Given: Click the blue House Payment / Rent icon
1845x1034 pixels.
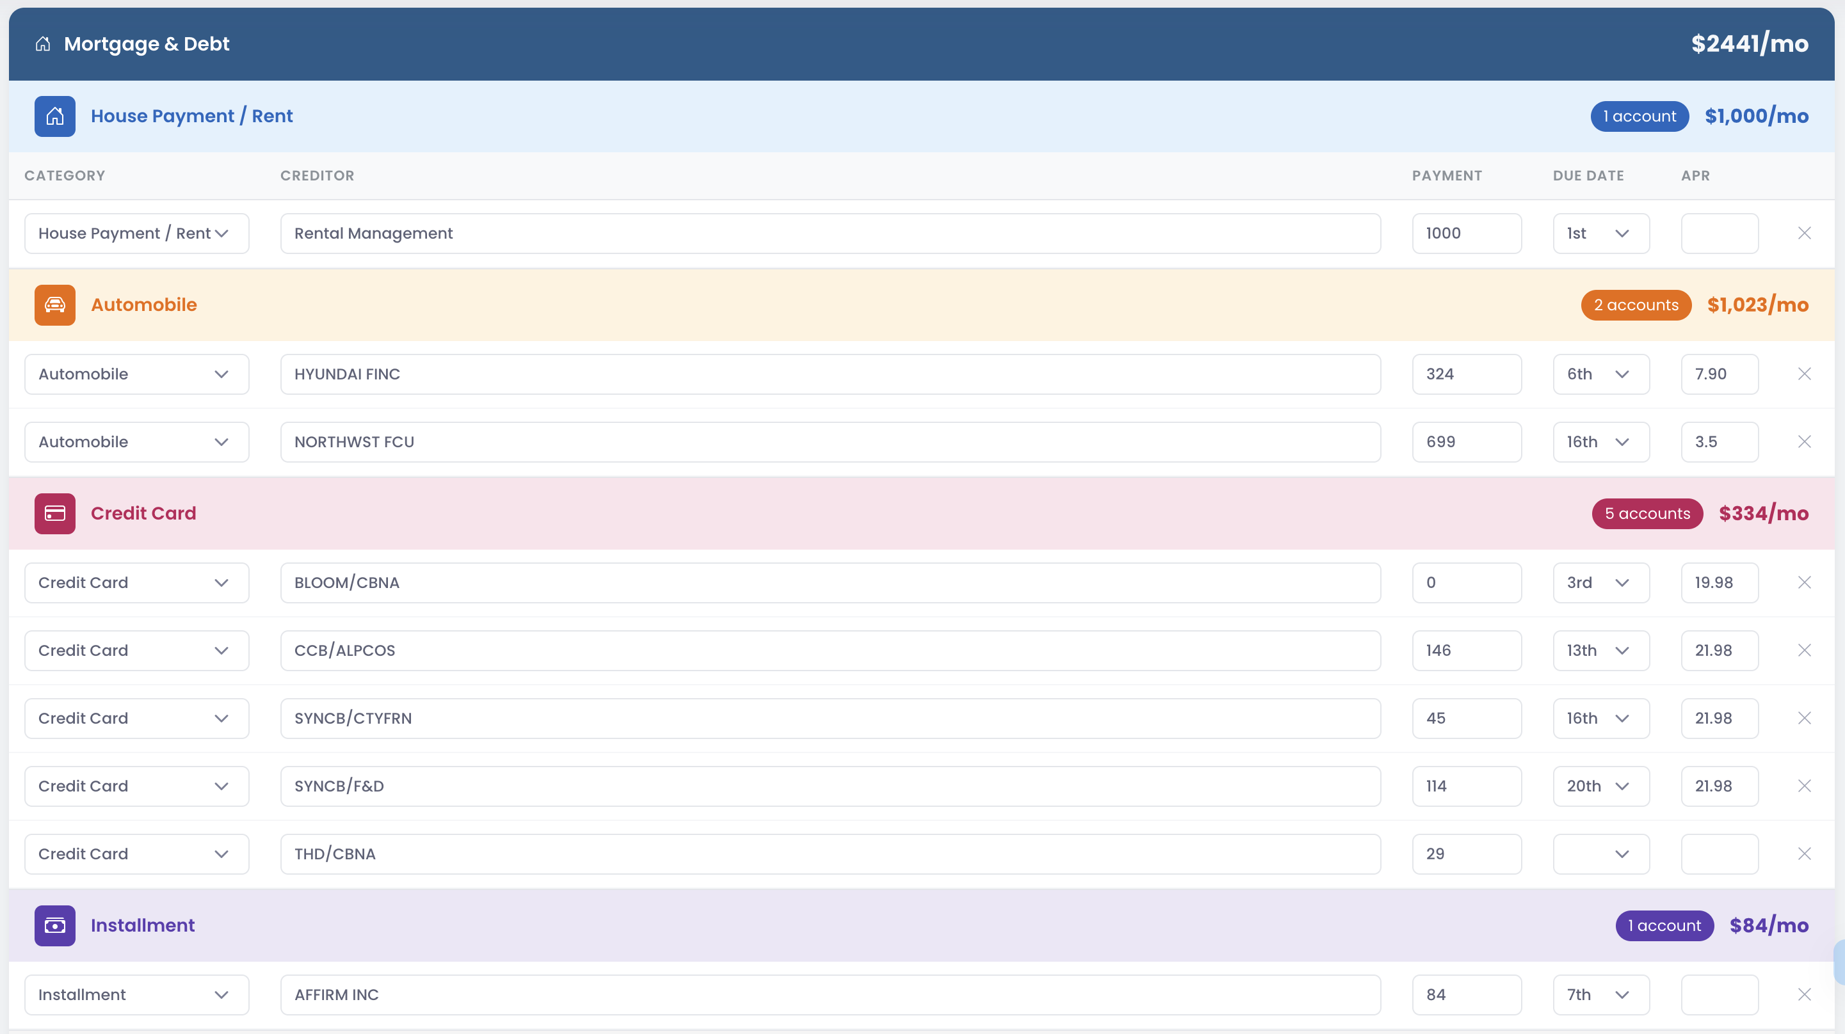Looking at the screenshot, I should pos(54,116).
